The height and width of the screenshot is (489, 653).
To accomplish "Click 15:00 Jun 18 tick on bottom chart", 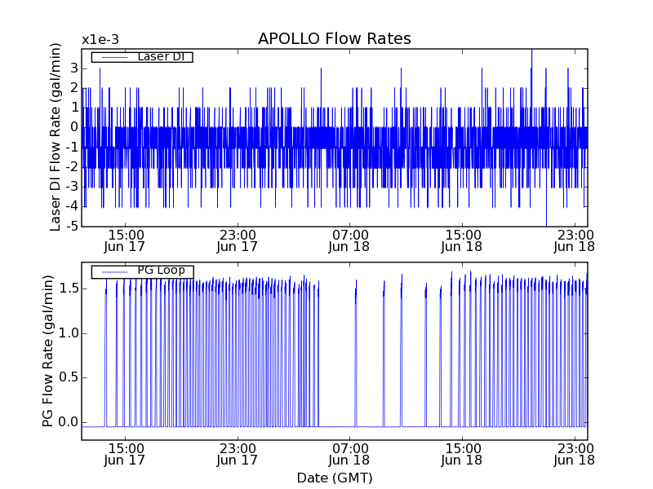I will click(x=463, y=454).
